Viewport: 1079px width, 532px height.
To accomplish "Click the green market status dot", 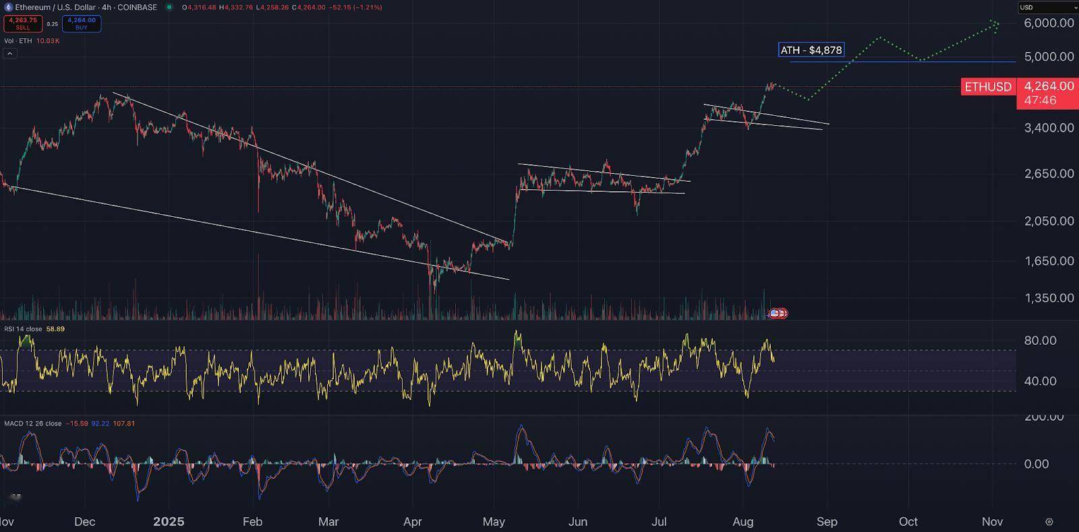I will point(169,7).
